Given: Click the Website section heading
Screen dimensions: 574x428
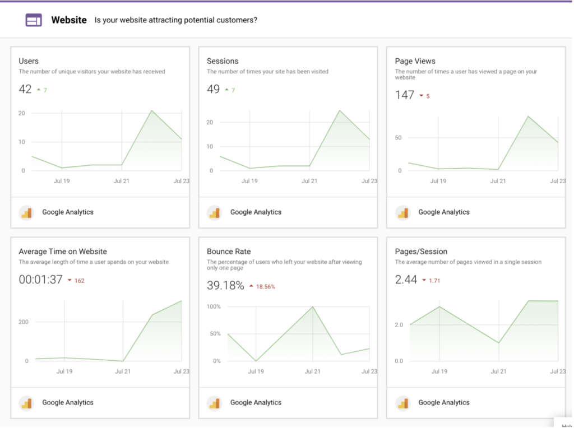Looking at the screenshot, I should click(x=69, y=20).
